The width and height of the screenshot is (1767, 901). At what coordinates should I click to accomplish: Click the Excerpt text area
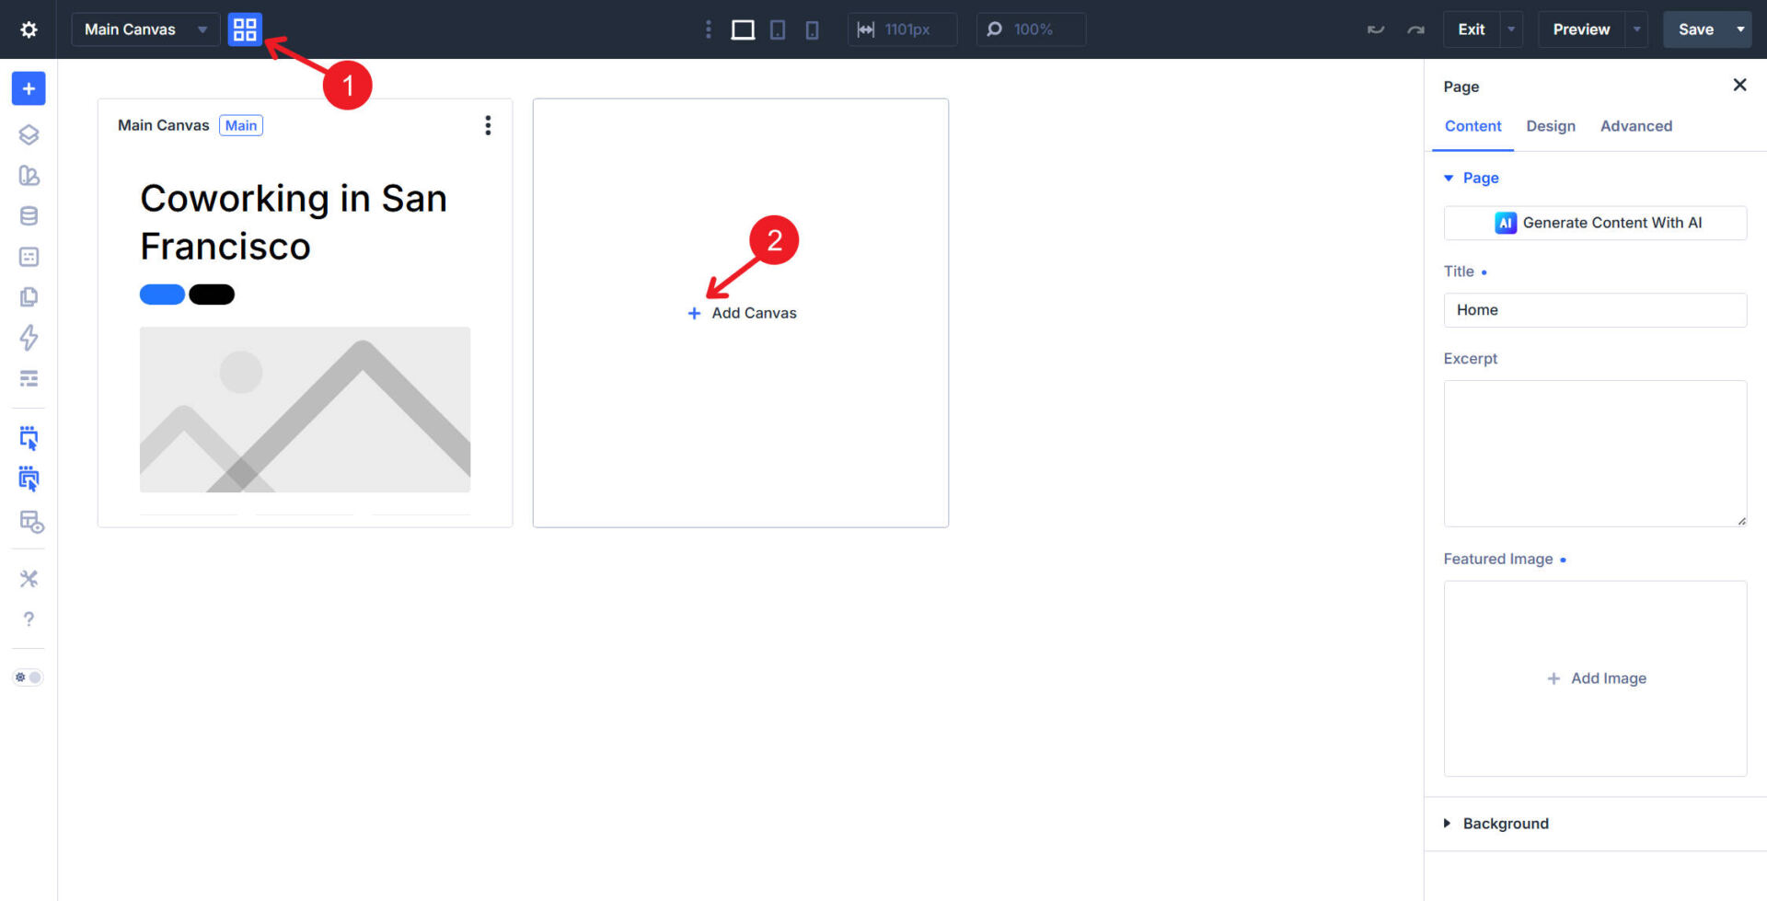click(1595, 454)
